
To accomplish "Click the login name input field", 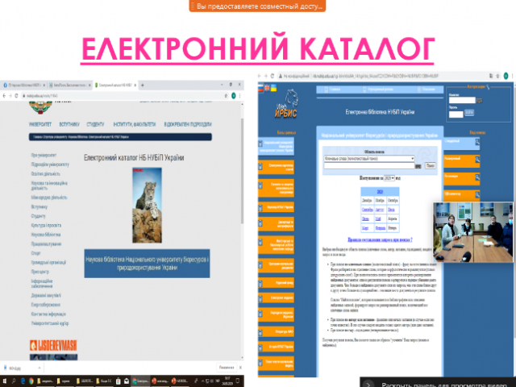I will (462, 100).
